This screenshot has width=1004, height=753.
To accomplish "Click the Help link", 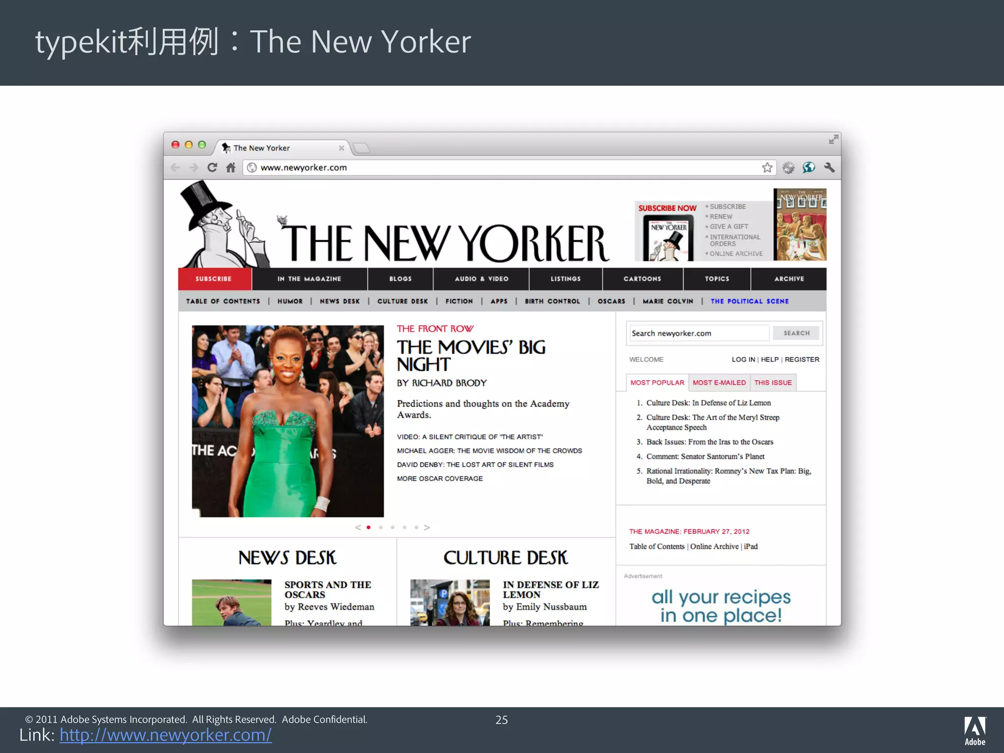I will [x=770, y=359].
